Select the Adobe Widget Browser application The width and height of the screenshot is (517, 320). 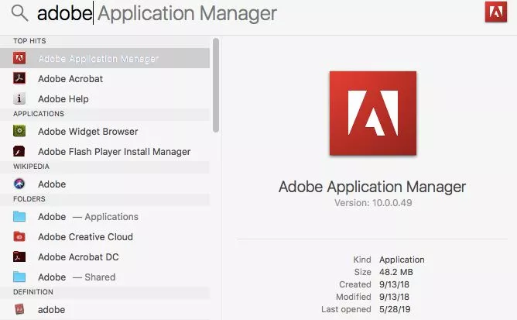tap(104, 132)
